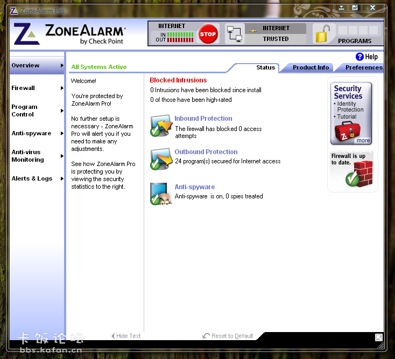Minimize the ZoneAlarm Pro window
Image resolution: width=395 pixels, height=359 pixels.
tap(341, 8)
